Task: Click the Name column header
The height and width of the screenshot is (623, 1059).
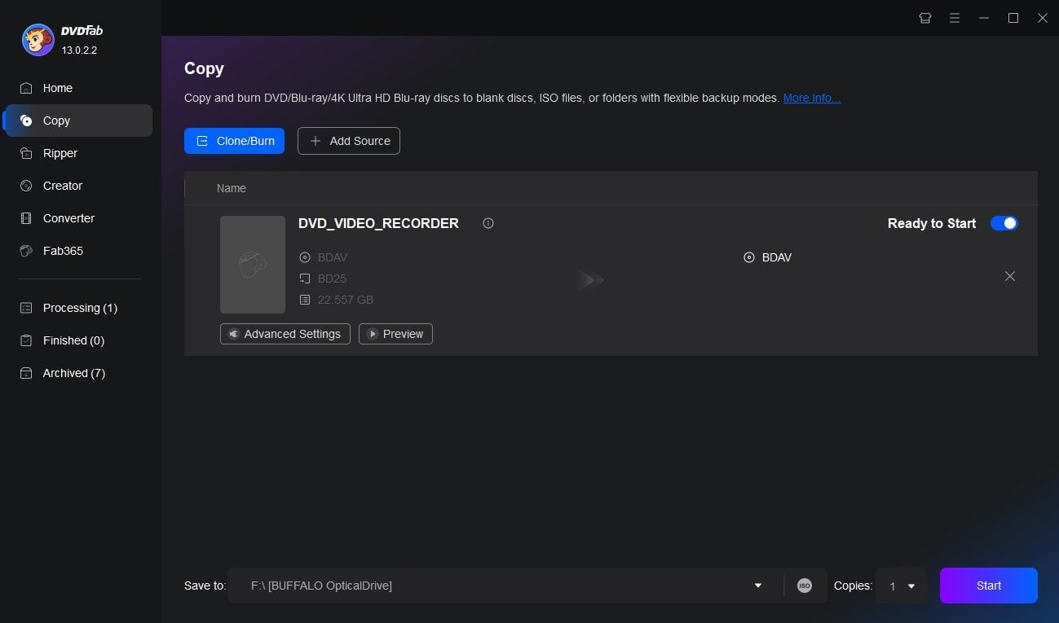Action: (x=232, y=188)
